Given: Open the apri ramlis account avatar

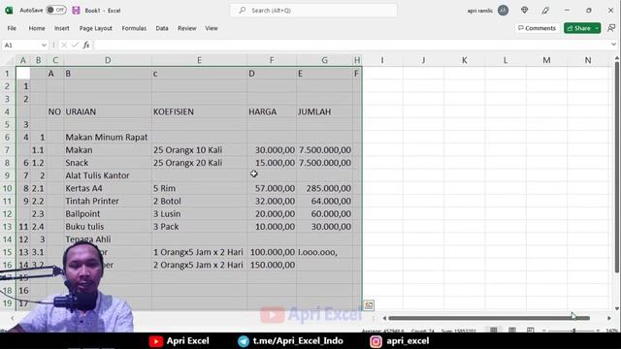Looking at the screenshot, I should (x=503, y=11).
